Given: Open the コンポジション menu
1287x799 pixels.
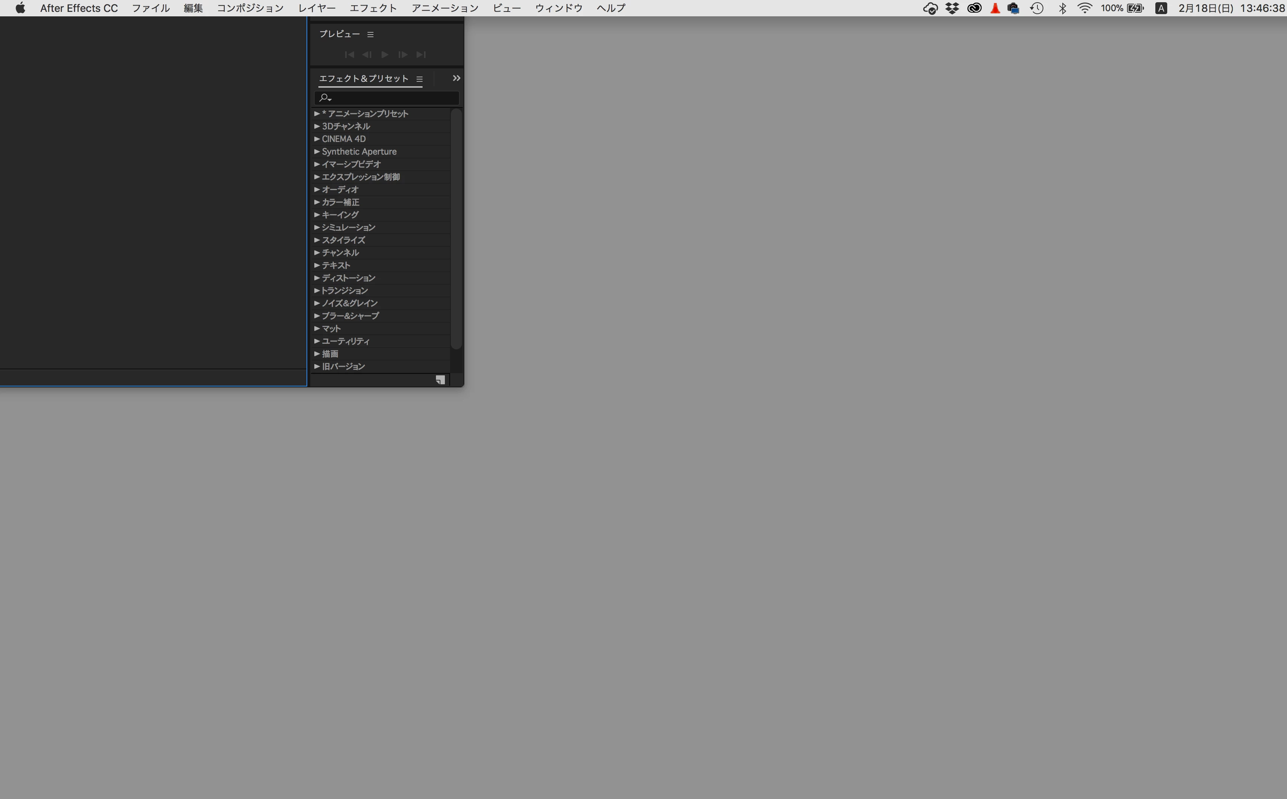Looking at the screenshot, I should [x=250, y=8].
